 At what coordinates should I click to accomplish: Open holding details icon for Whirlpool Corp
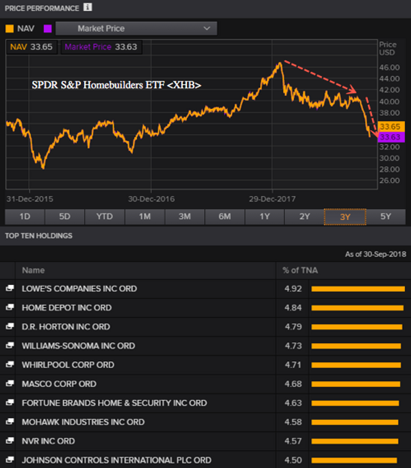(x=10, y=365)
